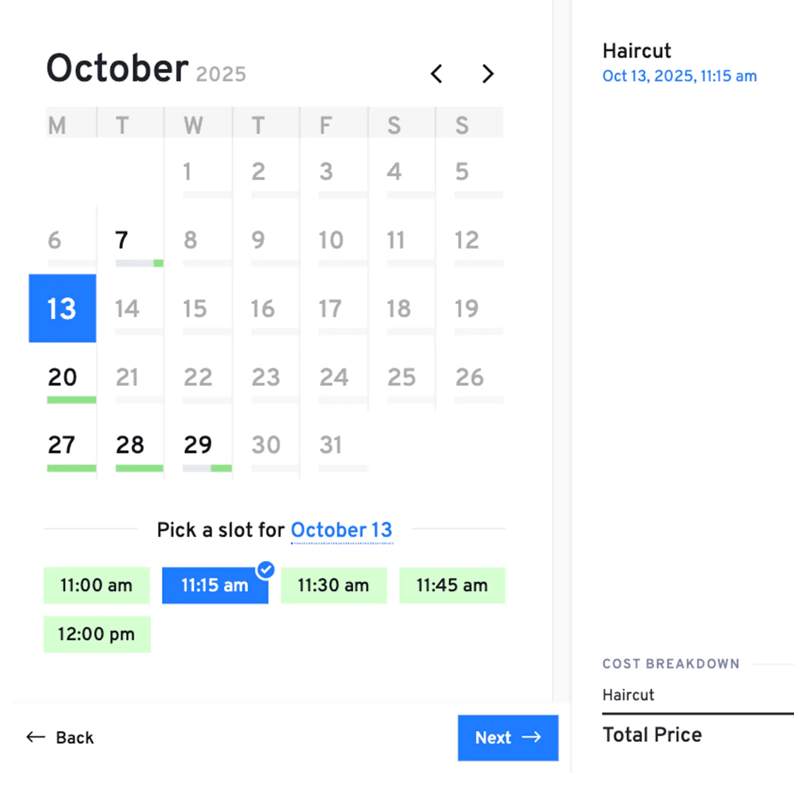Select October 27 in the calendar
This screenshot has height=806, width=794.
point(62,445)
